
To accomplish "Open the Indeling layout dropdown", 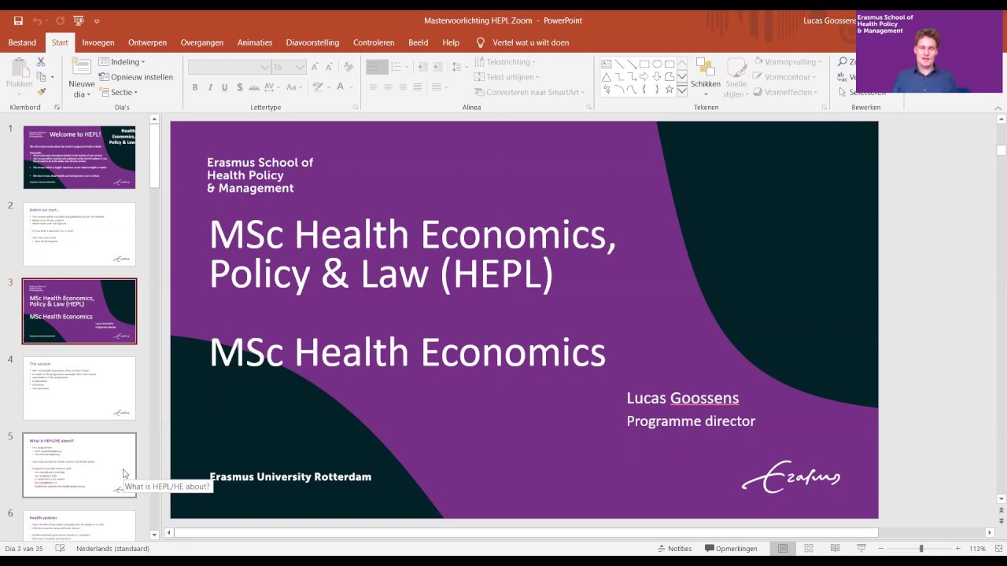I will pyautogui.click(x=122, y=62).
